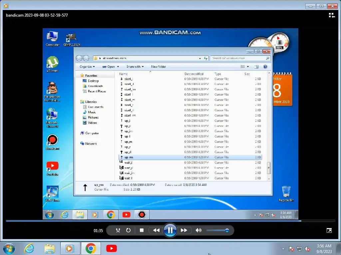Sort files by the Date modified column
Image resolution: width=341 pixels, height=255 pixels.
tap(194, 74)
